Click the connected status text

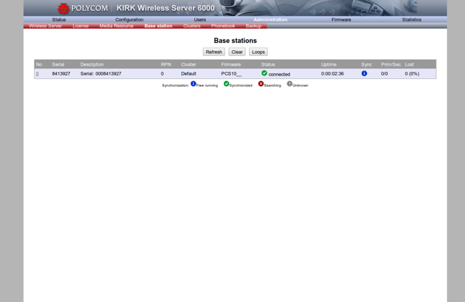click(x=280, y=74)
